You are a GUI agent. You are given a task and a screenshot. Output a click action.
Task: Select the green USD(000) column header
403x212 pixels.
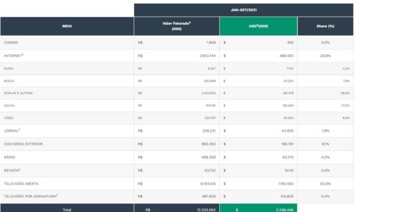[258, 26]
